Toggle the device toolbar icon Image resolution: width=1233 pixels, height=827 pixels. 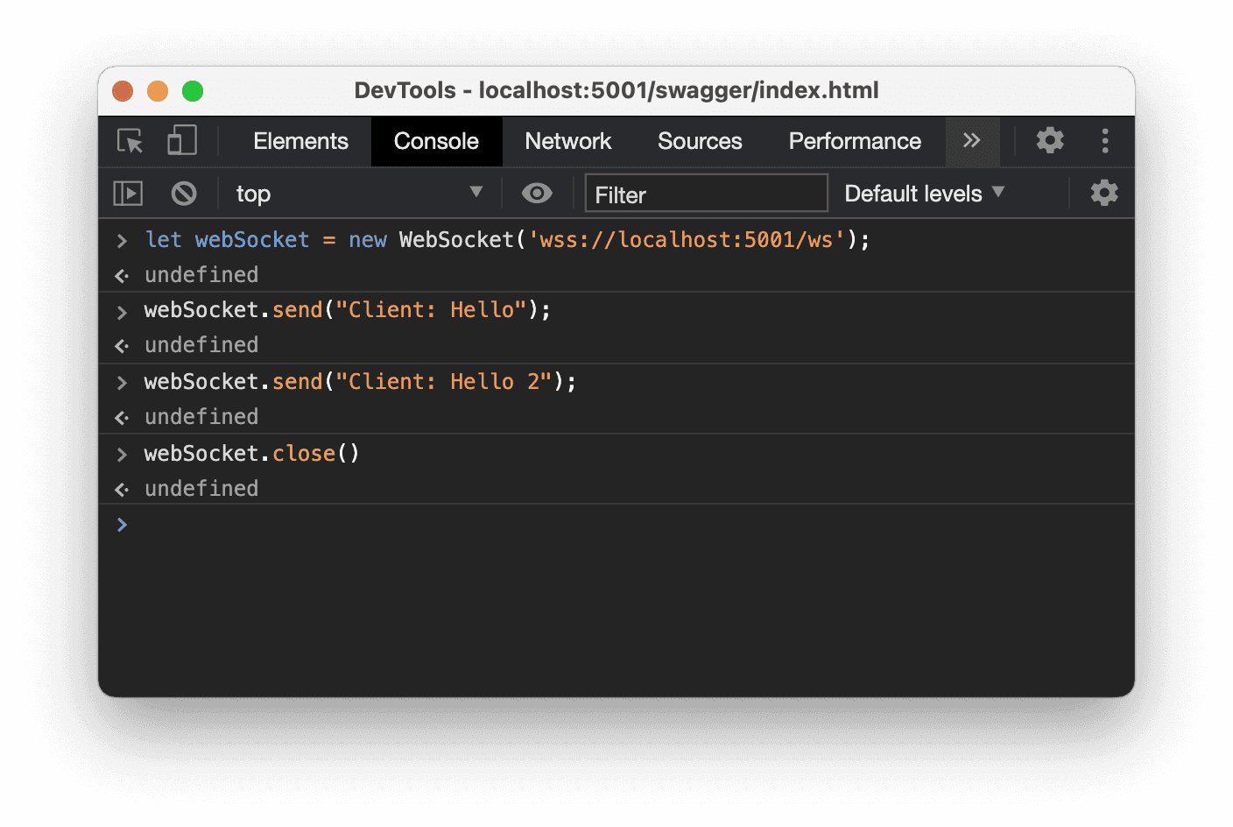(181, 141)
